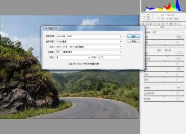Image resolution: width=186 pixels, height=134 pixels.
Task: Expand the color space Adobe RGB dropdown
Action: tap(89, 36)
